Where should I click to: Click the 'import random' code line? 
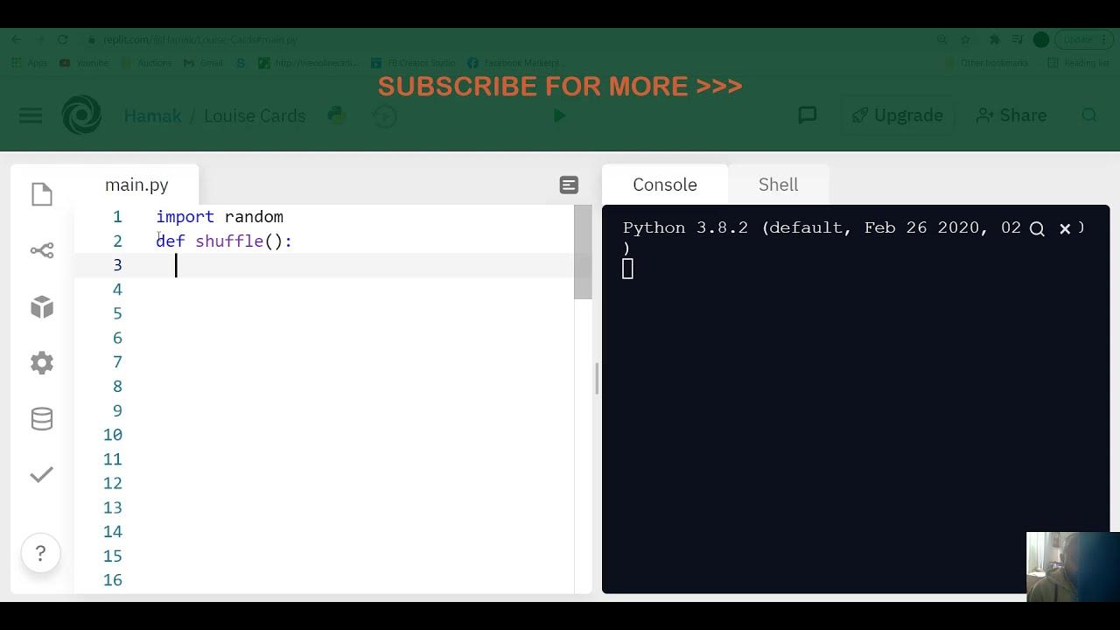[x=220, y=217]
